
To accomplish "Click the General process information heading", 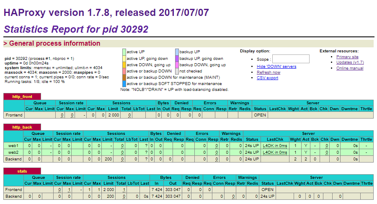I will click(52, 43).
